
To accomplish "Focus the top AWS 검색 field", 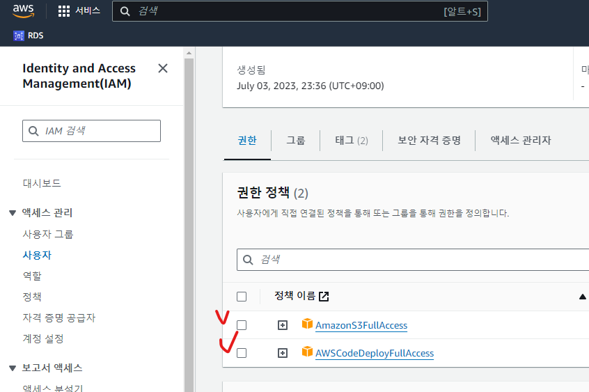I will pos(300,11).
